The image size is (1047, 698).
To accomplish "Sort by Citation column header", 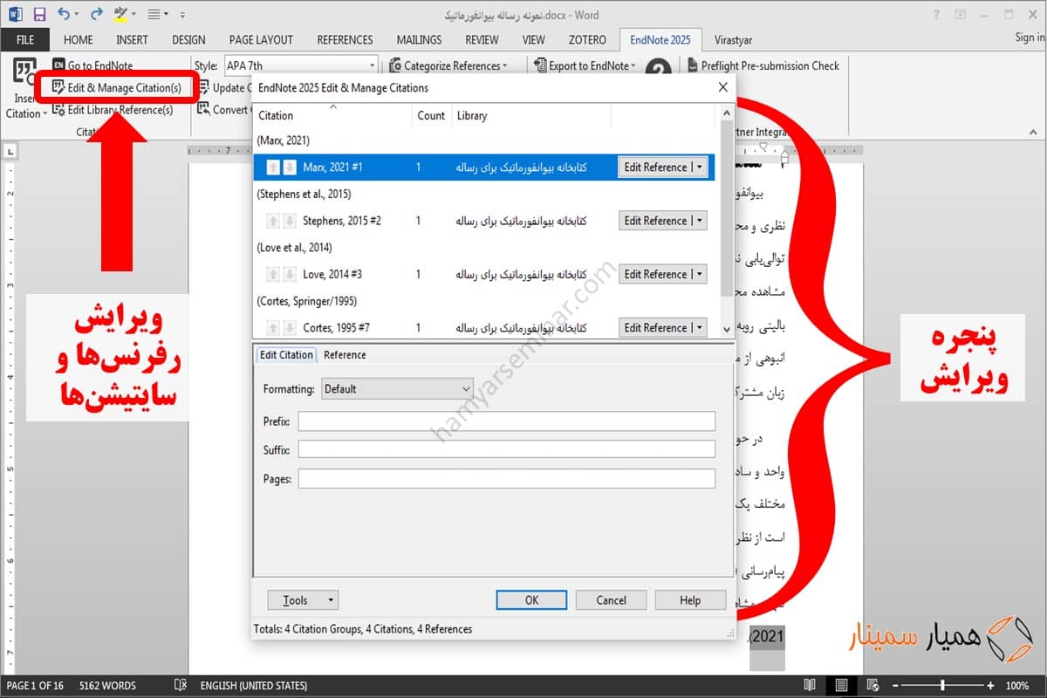I will click(x=332, y=115).
